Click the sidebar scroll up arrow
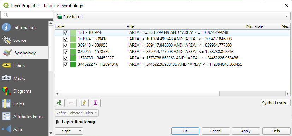The height and width of the screenshot is (136, 292). coord(51,23)
